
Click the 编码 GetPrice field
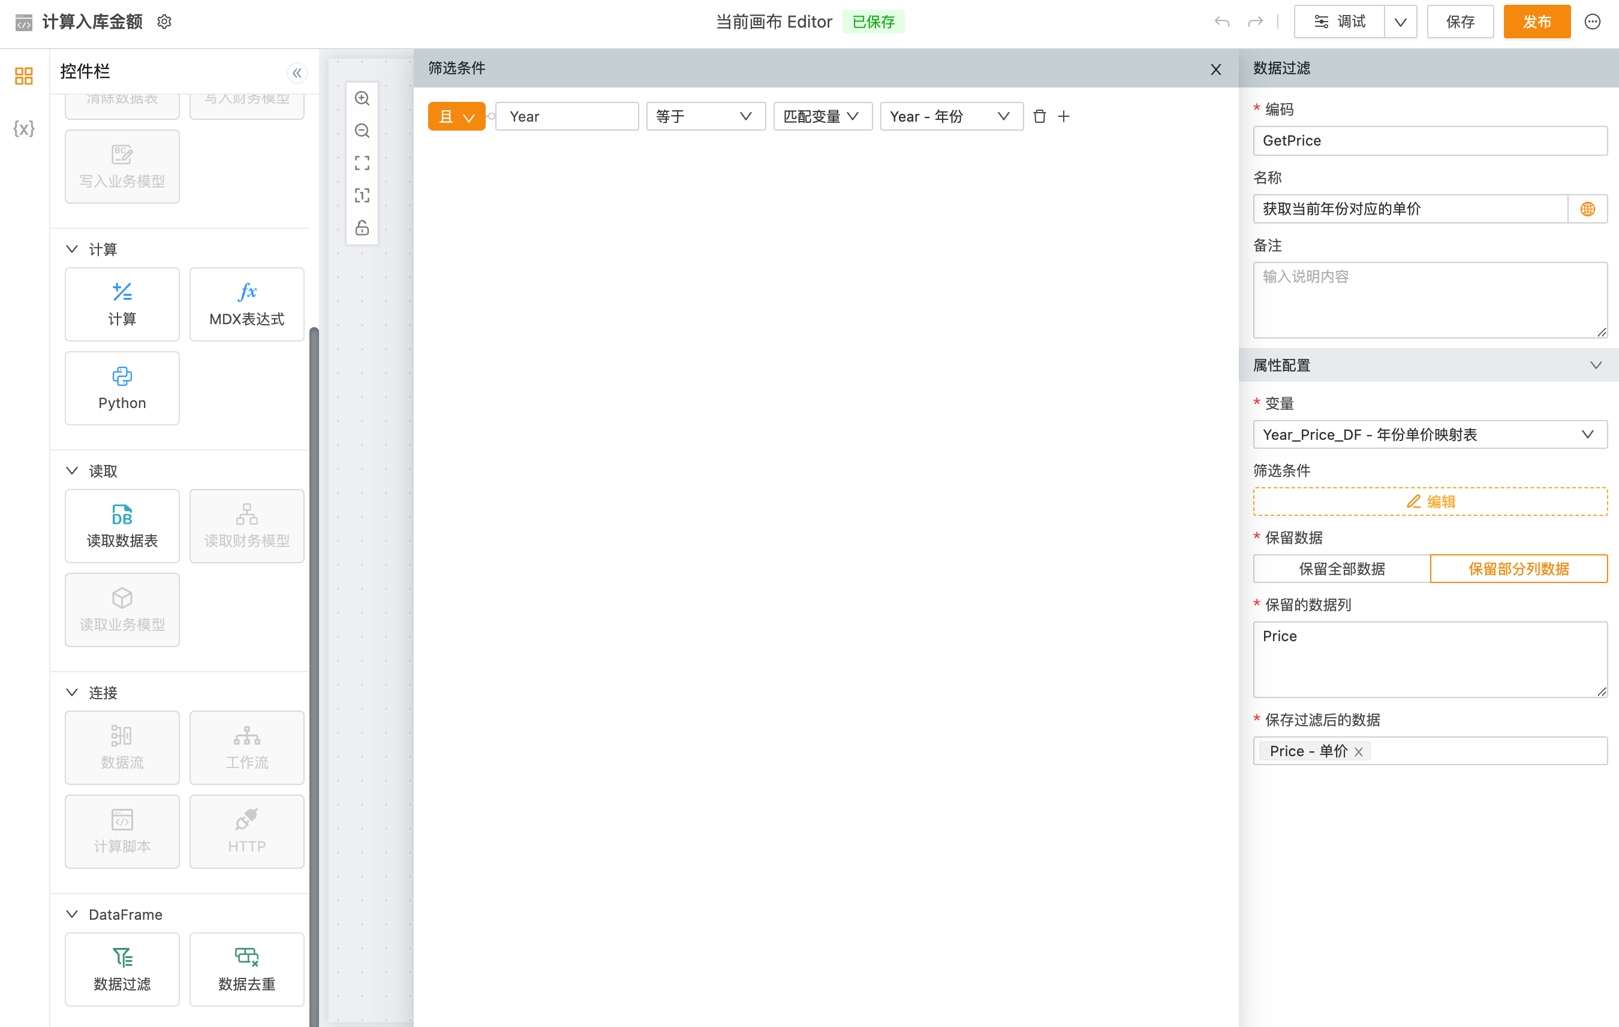click(1430, 141)
